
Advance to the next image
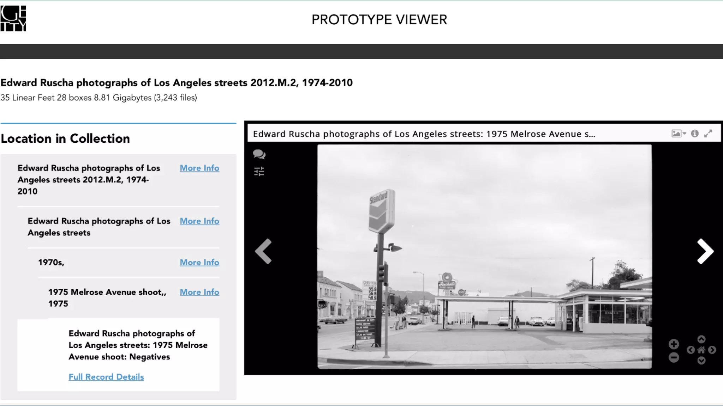tap(705, 251)
